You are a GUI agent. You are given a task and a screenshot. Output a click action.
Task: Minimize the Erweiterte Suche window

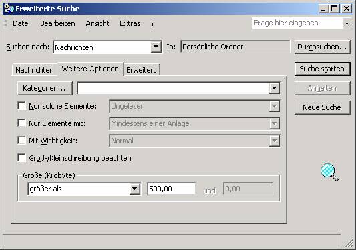[323, 9]
